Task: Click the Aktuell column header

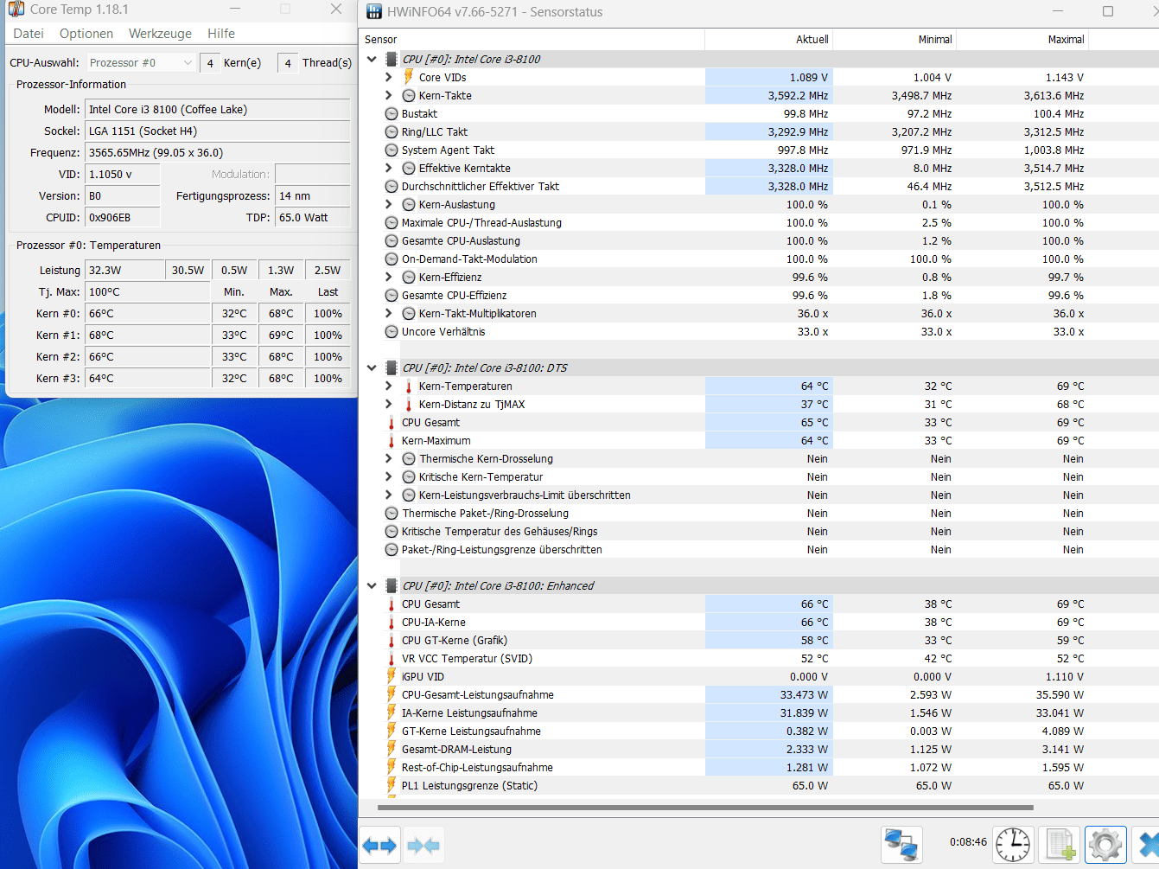Action: 768,39
